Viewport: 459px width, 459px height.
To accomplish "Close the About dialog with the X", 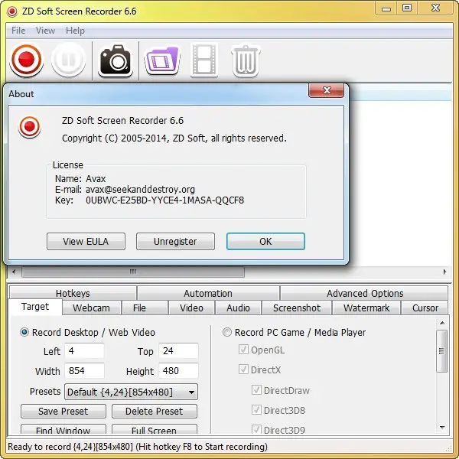I will 327,90.
